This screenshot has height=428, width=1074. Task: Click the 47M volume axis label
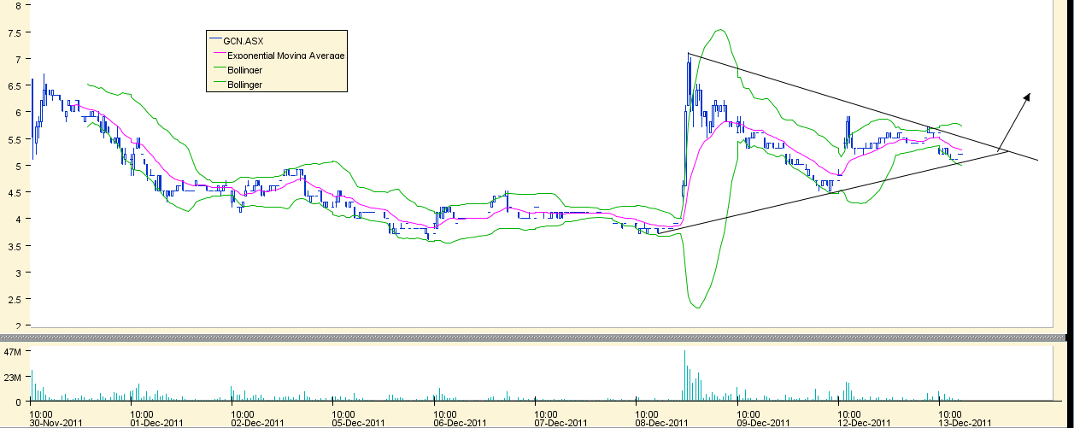tap(14, 351)
